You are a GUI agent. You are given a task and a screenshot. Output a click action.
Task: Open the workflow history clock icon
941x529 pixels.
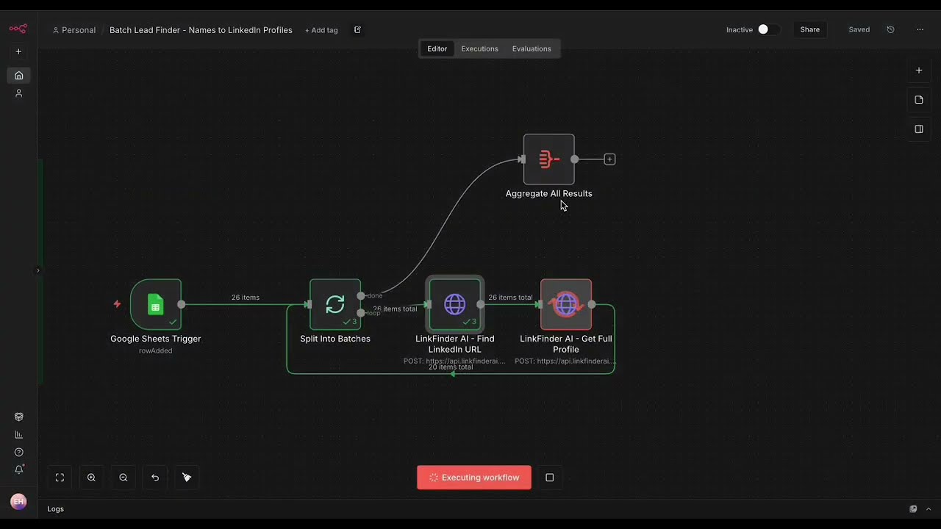[x=890, y=29]
